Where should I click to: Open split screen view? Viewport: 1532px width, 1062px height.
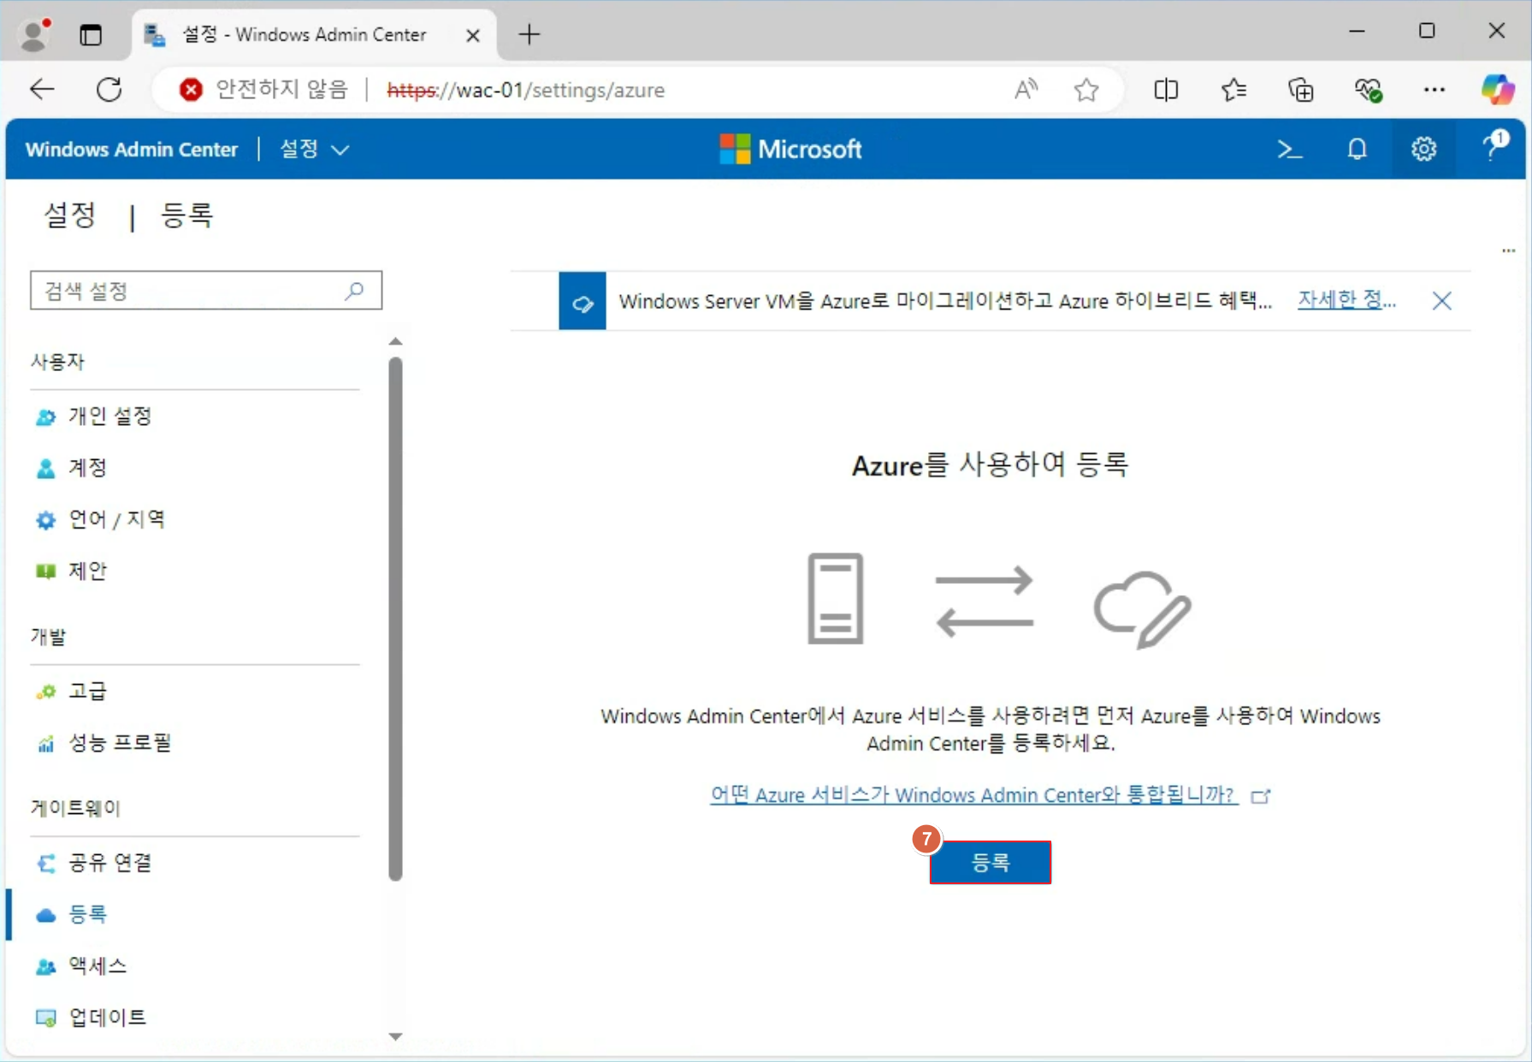click(1166, 89)
